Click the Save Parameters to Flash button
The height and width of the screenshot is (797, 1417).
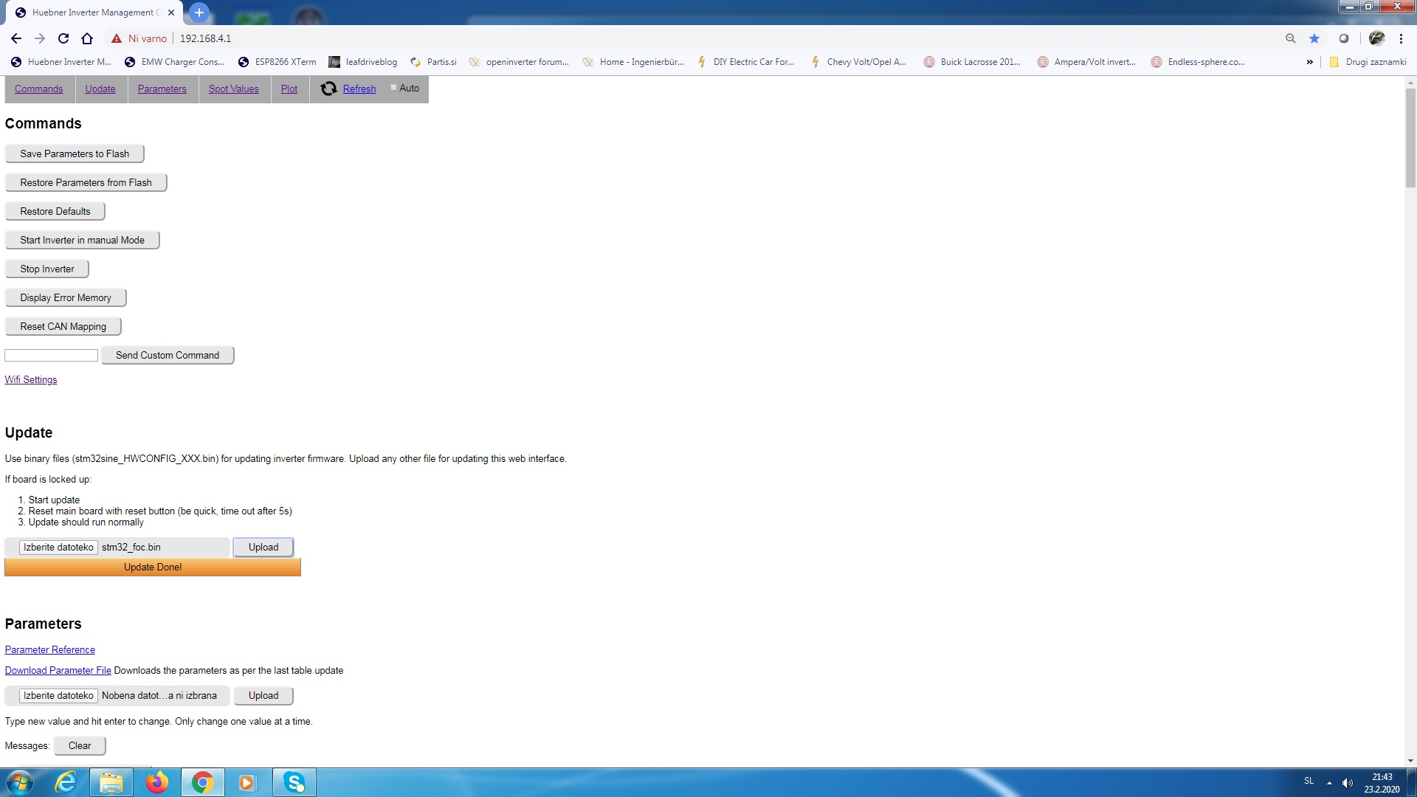coord(75,153)
